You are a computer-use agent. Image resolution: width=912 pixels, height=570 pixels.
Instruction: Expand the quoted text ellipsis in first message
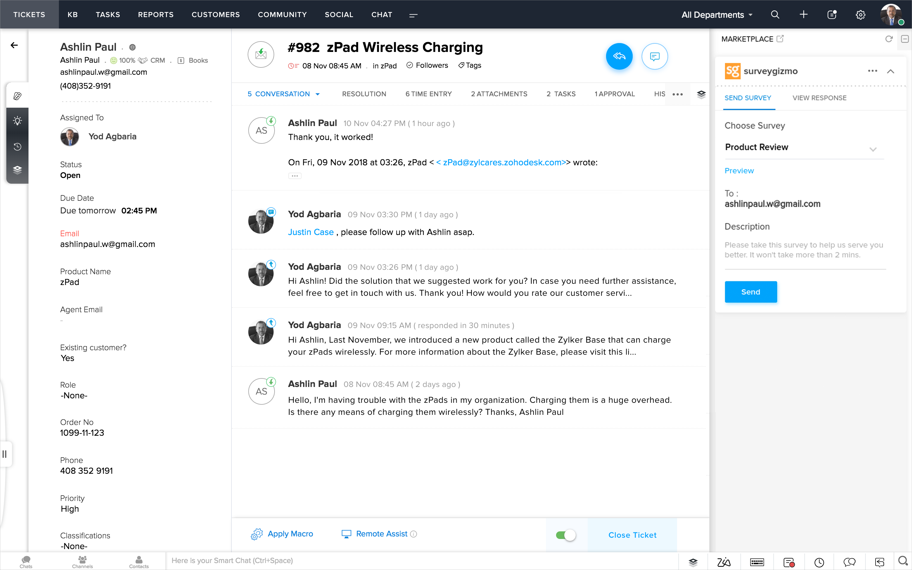point(295,176)
